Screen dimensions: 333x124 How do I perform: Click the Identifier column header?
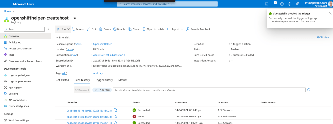coord(72,103)
